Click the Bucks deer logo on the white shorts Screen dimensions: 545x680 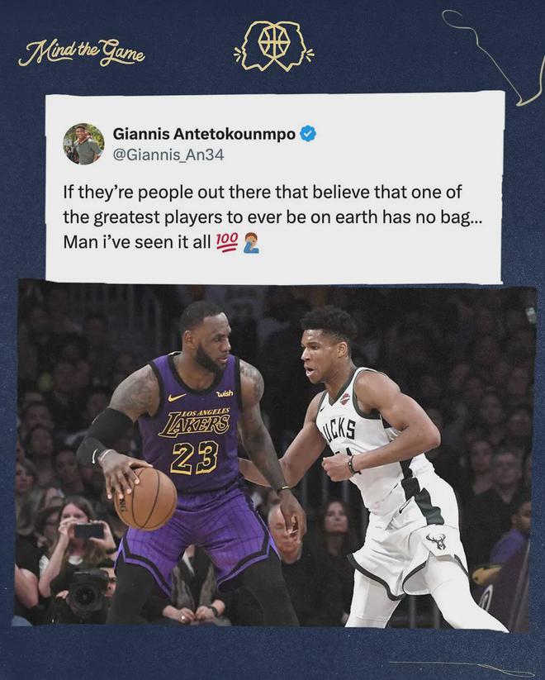(x=436, y=541)
